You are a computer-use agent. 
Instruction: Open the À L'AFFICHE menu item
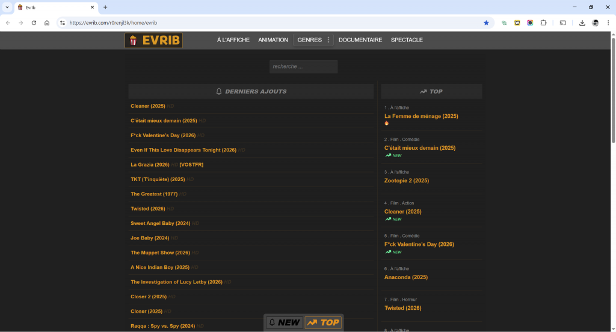point(233,40)
